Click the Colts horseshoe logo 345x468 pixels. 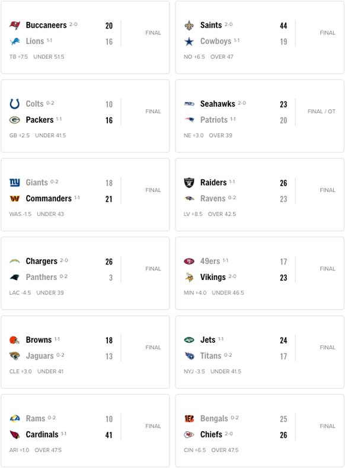point(15,104)
